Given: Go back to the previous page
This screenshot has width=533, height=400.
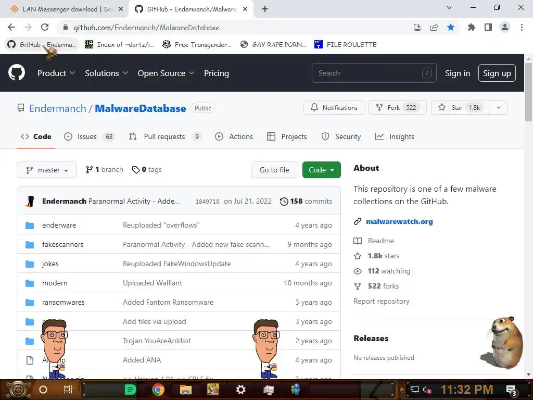Looking at the screenshot, I should point(11,27).
